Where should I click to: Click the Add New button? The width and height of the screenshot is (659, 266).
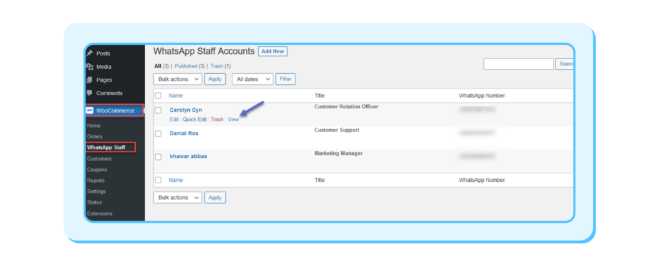[x=273, y=51]
